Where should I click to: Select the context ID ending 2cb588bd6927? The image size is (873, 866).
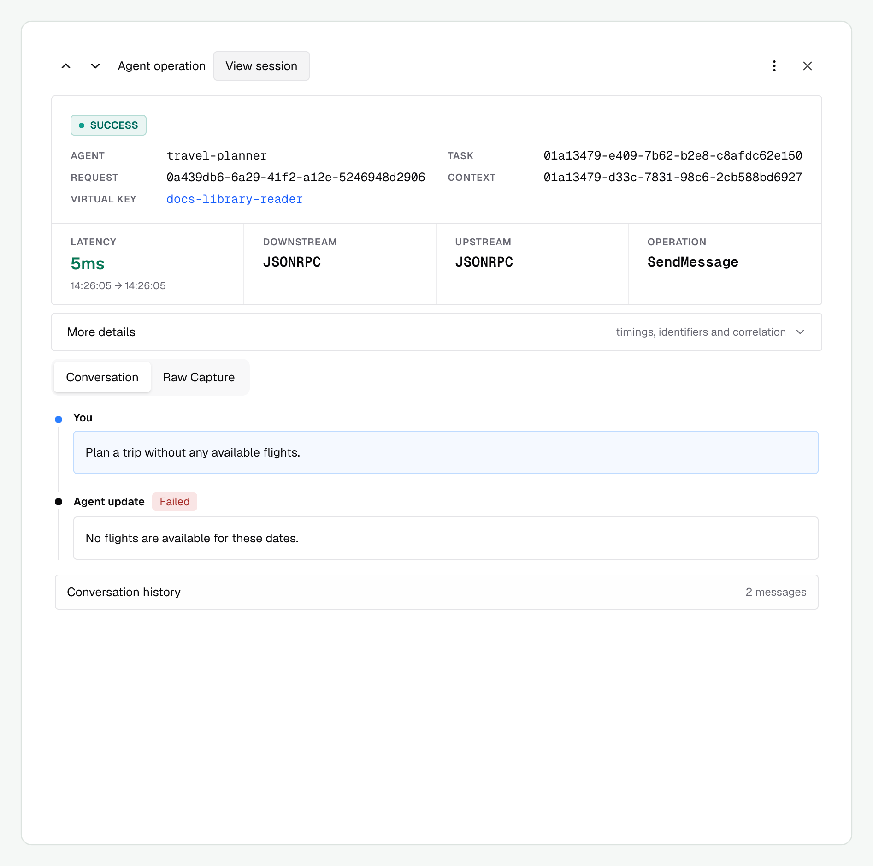673,178
